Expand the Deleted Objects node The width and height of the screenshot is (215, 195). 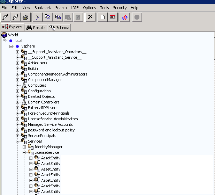pos(17,97)
